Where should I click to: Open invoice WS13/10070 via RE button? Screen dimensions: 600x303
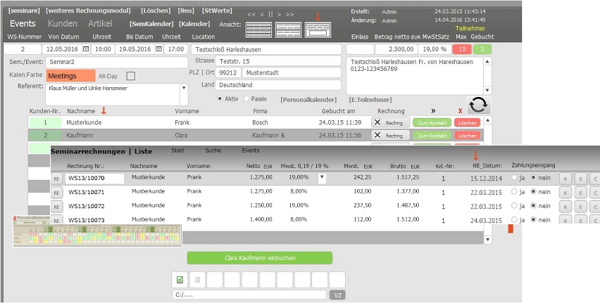tap(56, 179)
